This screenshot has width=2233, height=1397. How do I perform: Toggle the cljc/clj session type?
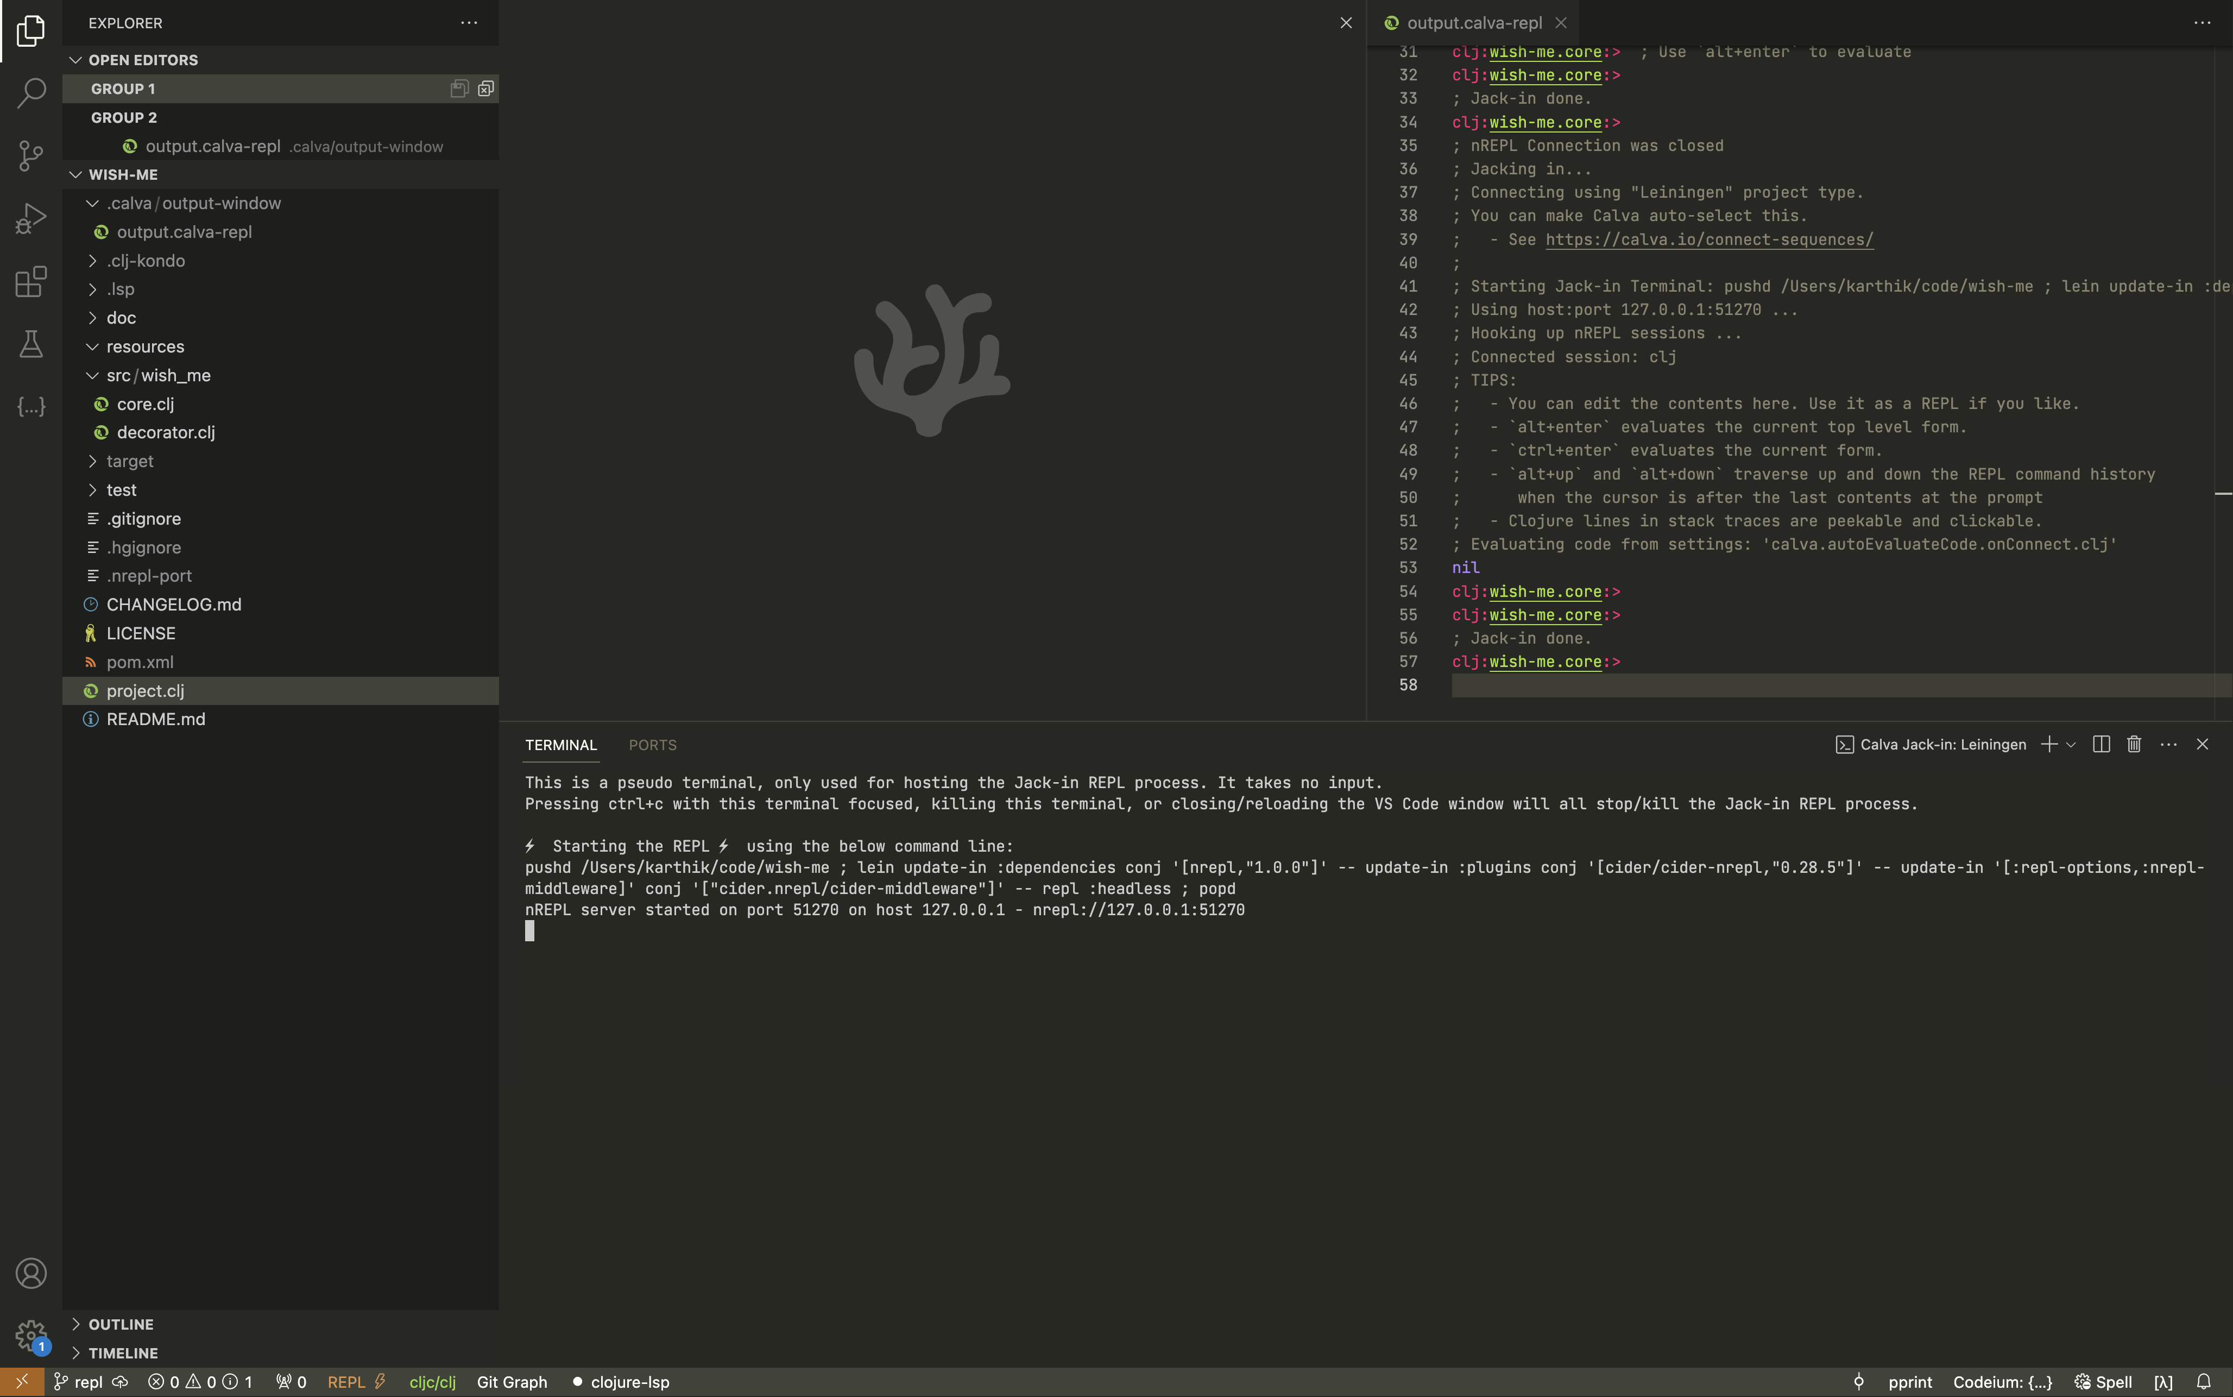pos(432,1382)
